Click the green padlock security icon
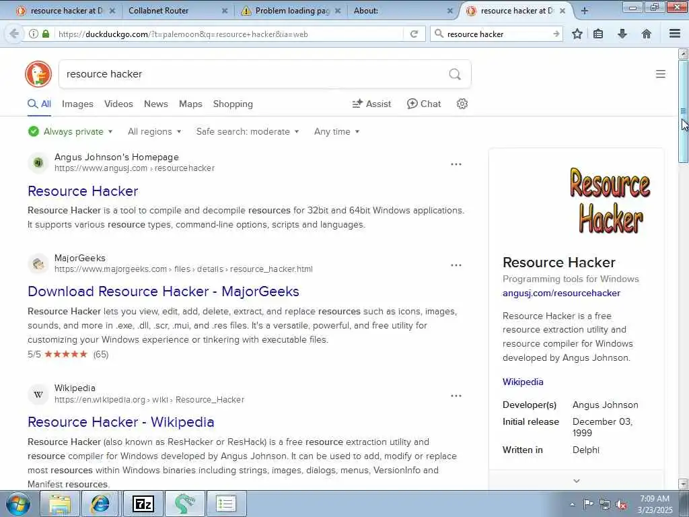Image resolution: width=689 pixels, height=517 pixels. (46, 34)
